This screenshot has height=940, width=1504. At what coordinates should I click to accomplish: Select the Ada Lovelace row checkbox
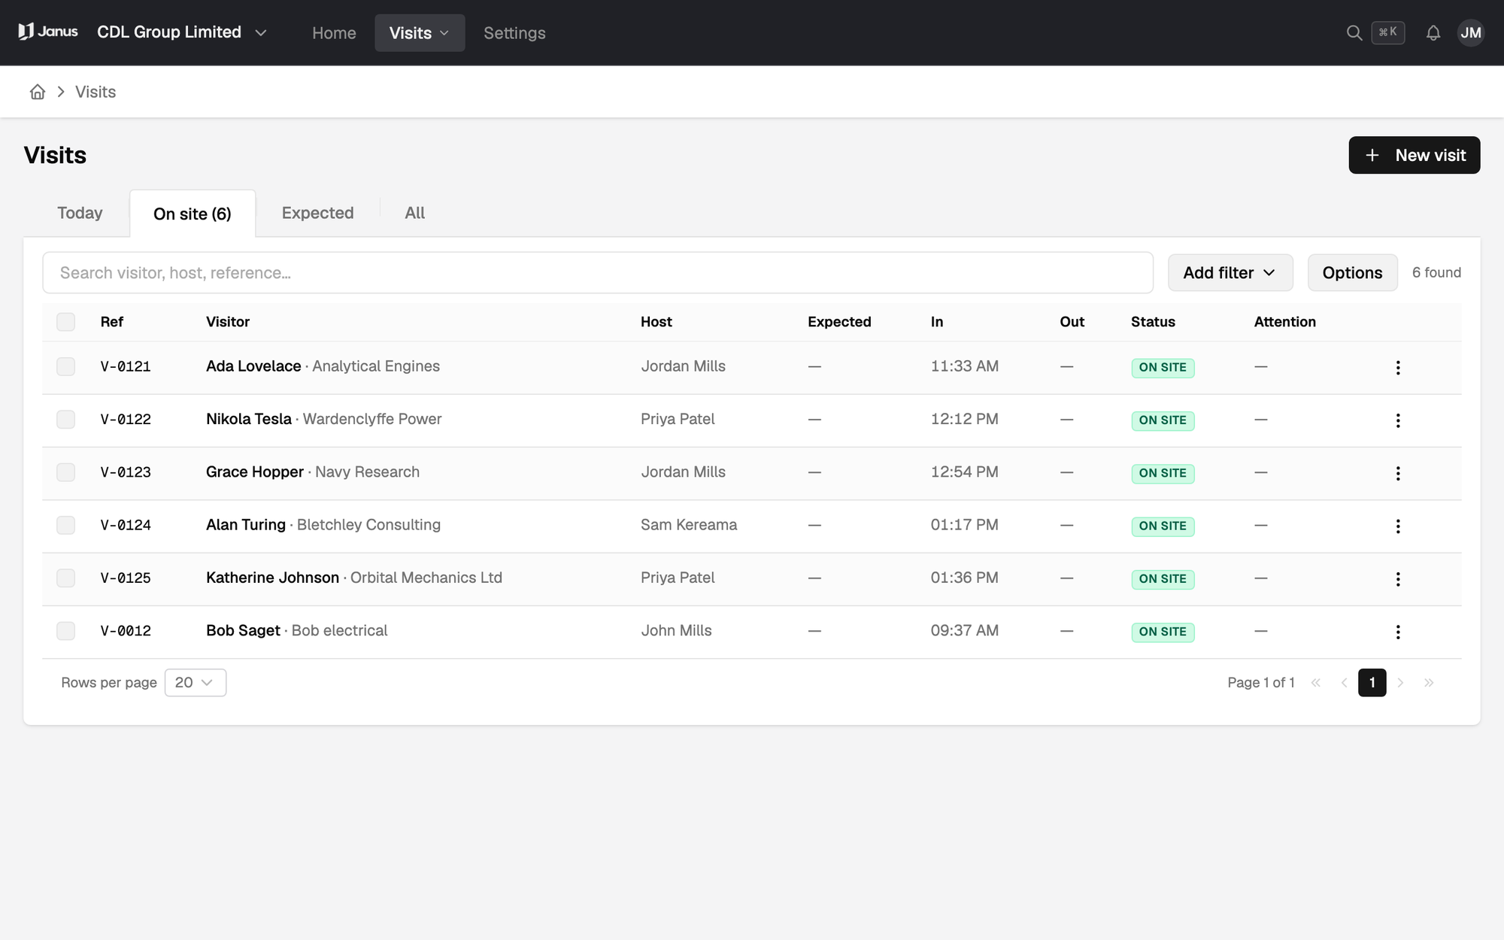(65, 366)
